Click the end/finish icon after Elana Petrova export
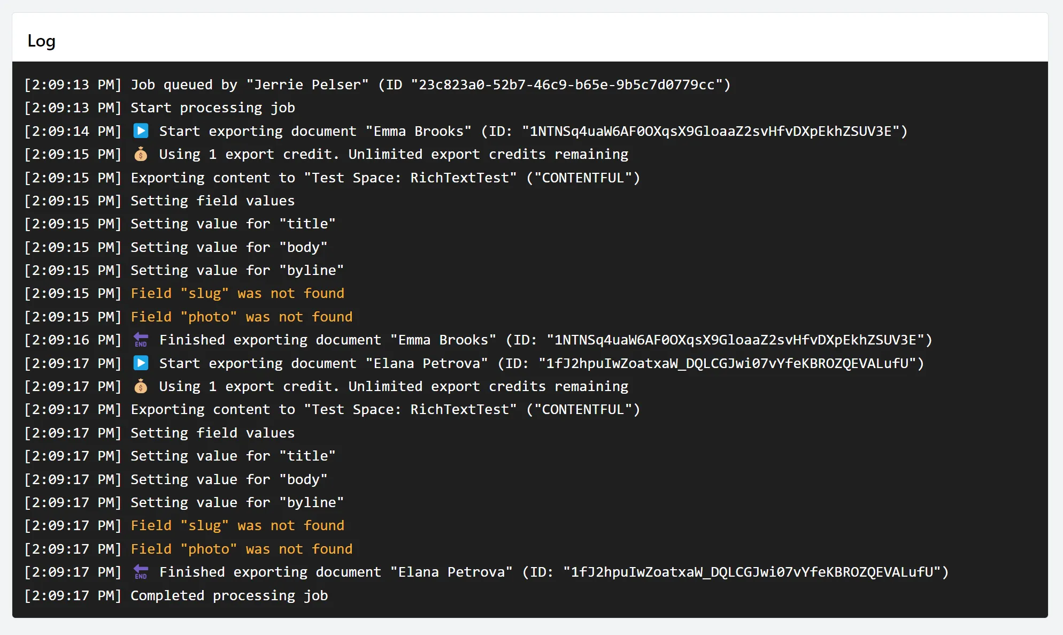The image size is (1063, 635). pyautogui.click(x=140, y=571)
